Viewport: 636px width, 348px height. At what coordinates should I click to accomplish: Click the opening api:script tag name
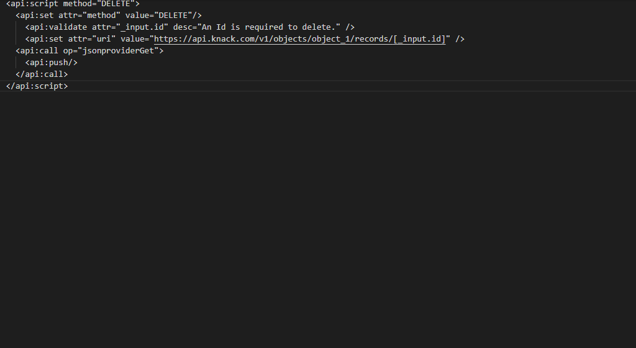click(34, 4)
